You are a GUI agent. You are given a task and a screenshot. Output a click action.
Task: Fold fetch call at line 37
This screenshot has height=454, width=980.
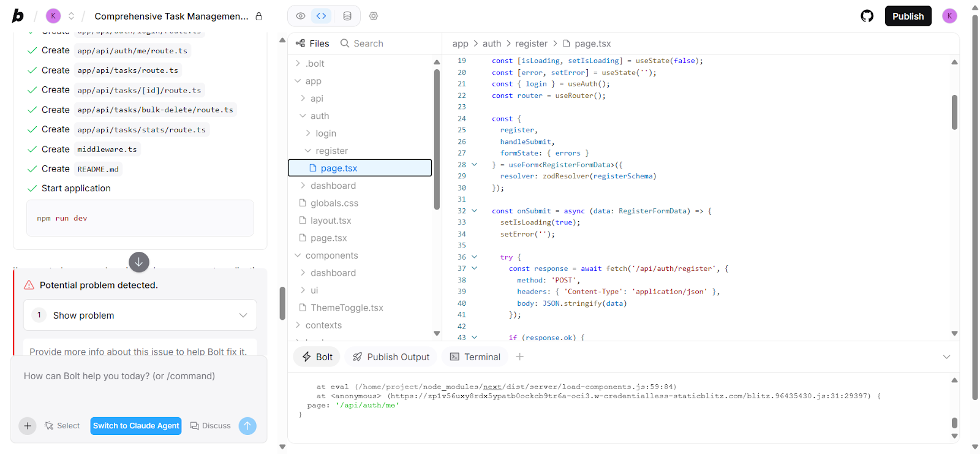pos(474,268)
